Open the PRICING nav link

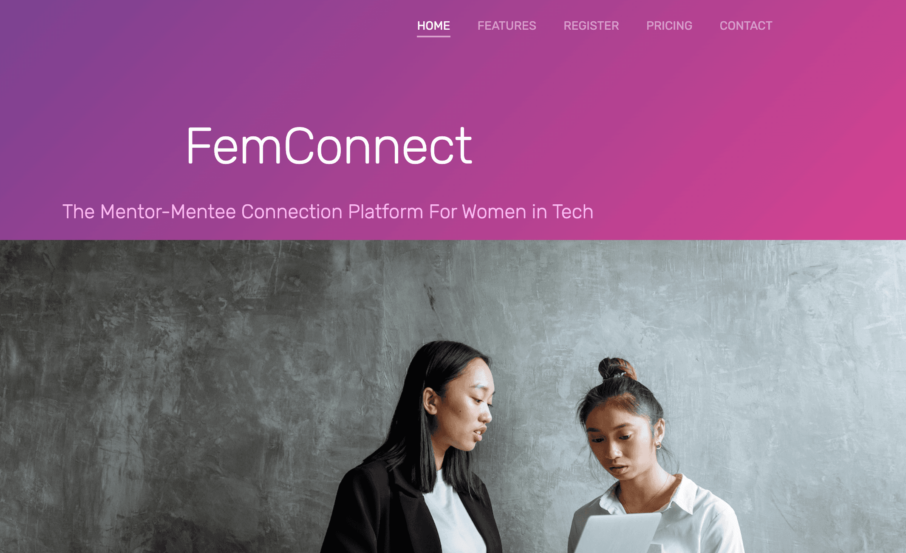pyautogui.click(x=669, y=26)
